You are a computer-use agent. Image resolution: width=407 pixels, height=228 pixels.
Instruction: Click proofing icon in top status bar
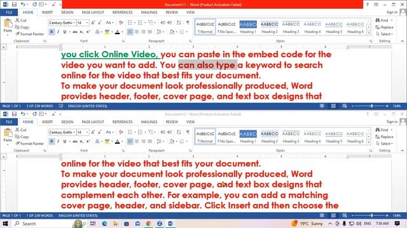(61, 106)
